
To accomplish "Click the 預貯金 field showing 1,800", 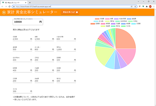I will coord(66,49).
